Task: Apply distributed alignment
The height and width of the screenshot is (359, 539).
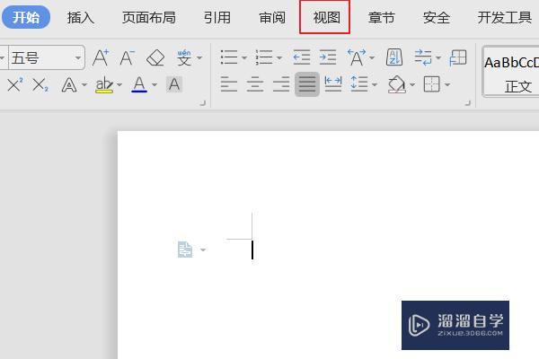Action: (333, 84)
